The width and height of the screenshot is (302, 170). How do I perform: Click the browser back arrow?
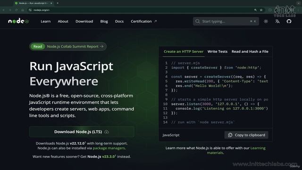click(4, 10)
